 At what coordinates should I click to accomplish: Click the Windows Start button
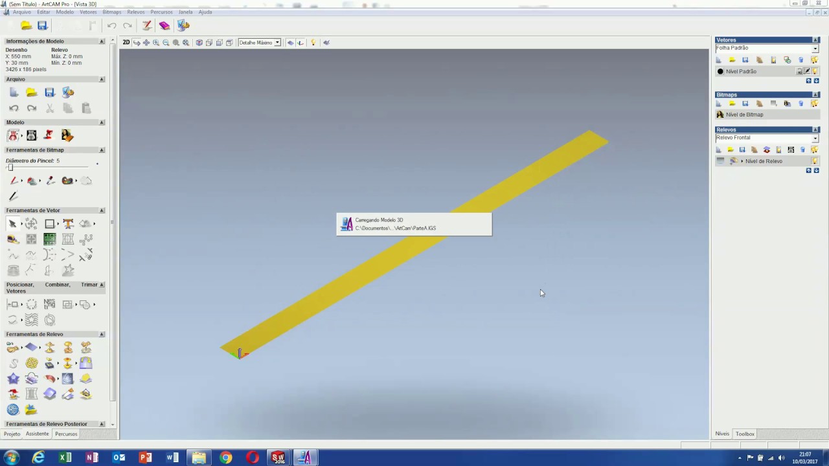(11, 458)
